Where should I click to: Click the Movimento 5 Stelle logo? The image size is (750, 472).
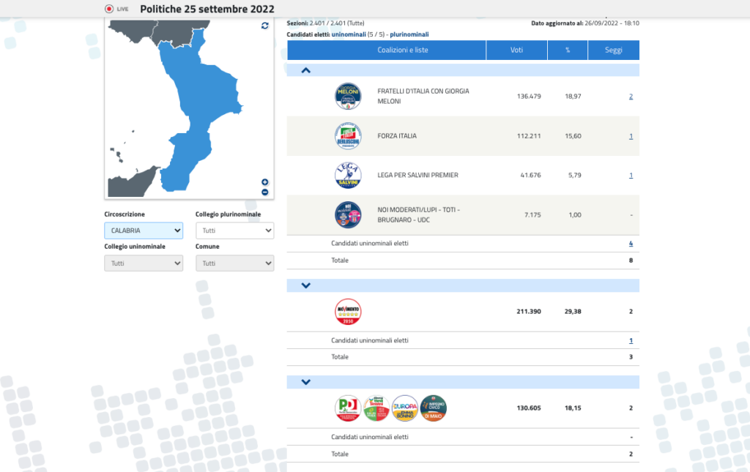point(348,312)
